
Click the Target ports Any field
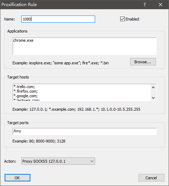point(85,132)
